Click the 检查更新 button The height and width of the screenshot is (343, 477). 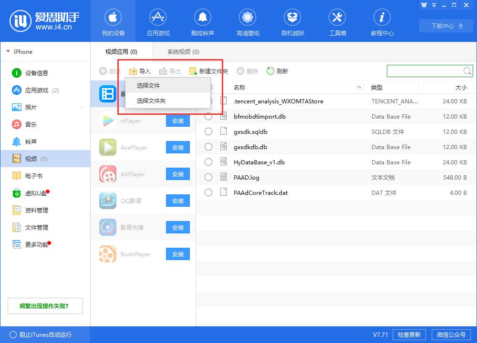pos(409,334)
